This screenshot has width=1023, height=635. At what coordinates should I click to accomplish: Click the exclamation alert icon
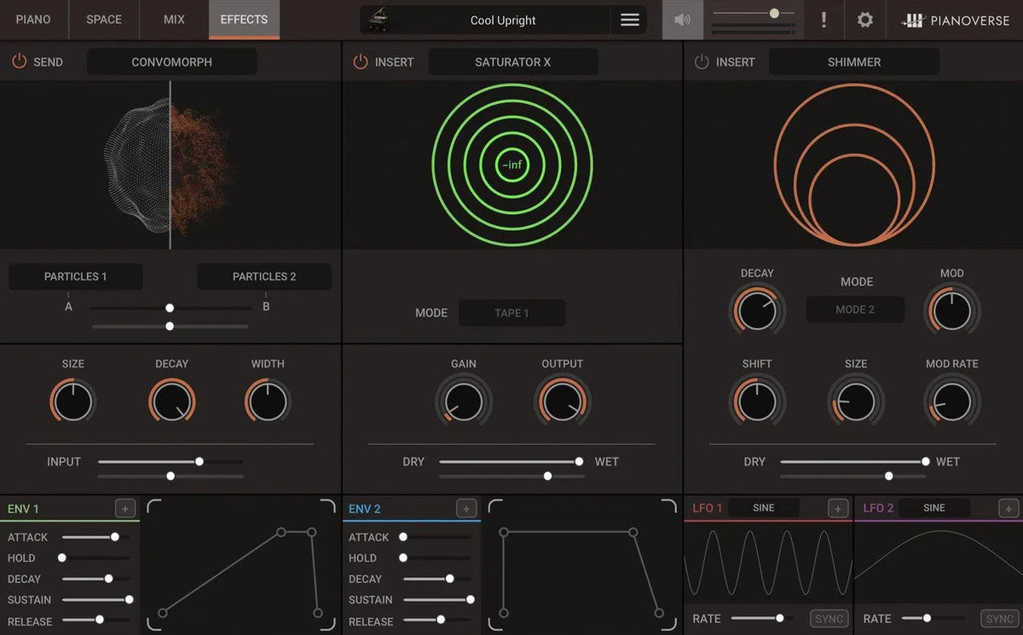point(824,20)
